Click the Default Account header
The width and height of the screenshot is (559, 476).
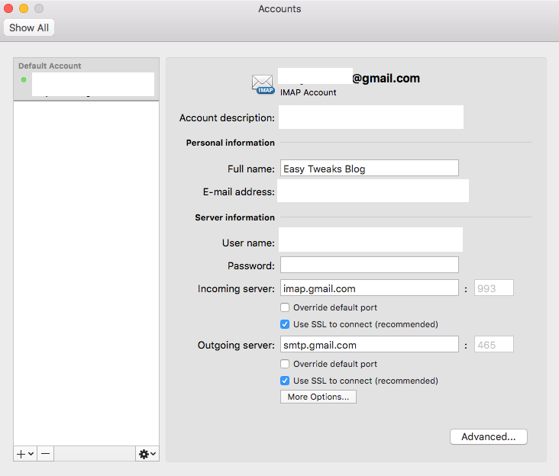pos(50,66)
